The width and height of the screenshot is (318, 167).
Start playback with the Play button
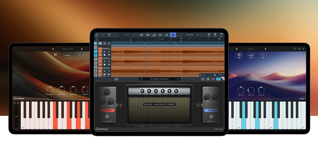(x=160, y=34)
